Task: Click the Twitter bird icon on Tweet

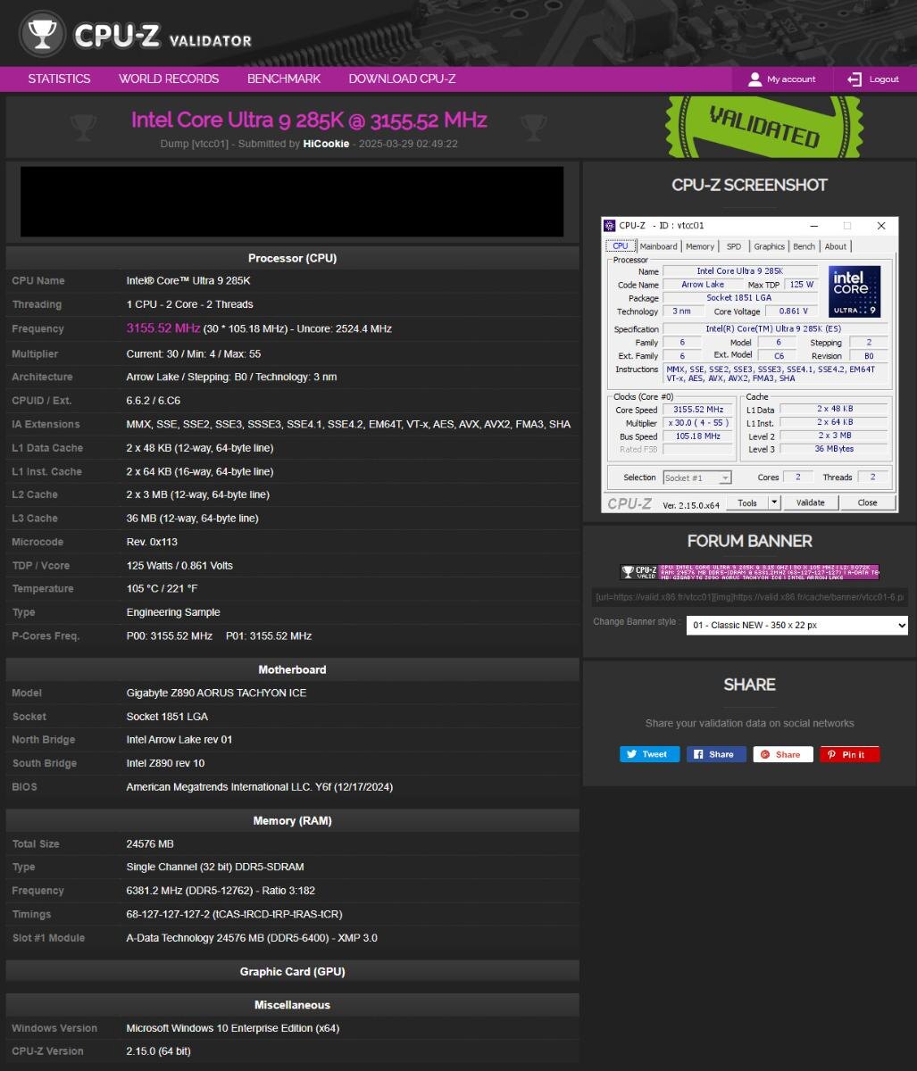Action: coord(632,754)
